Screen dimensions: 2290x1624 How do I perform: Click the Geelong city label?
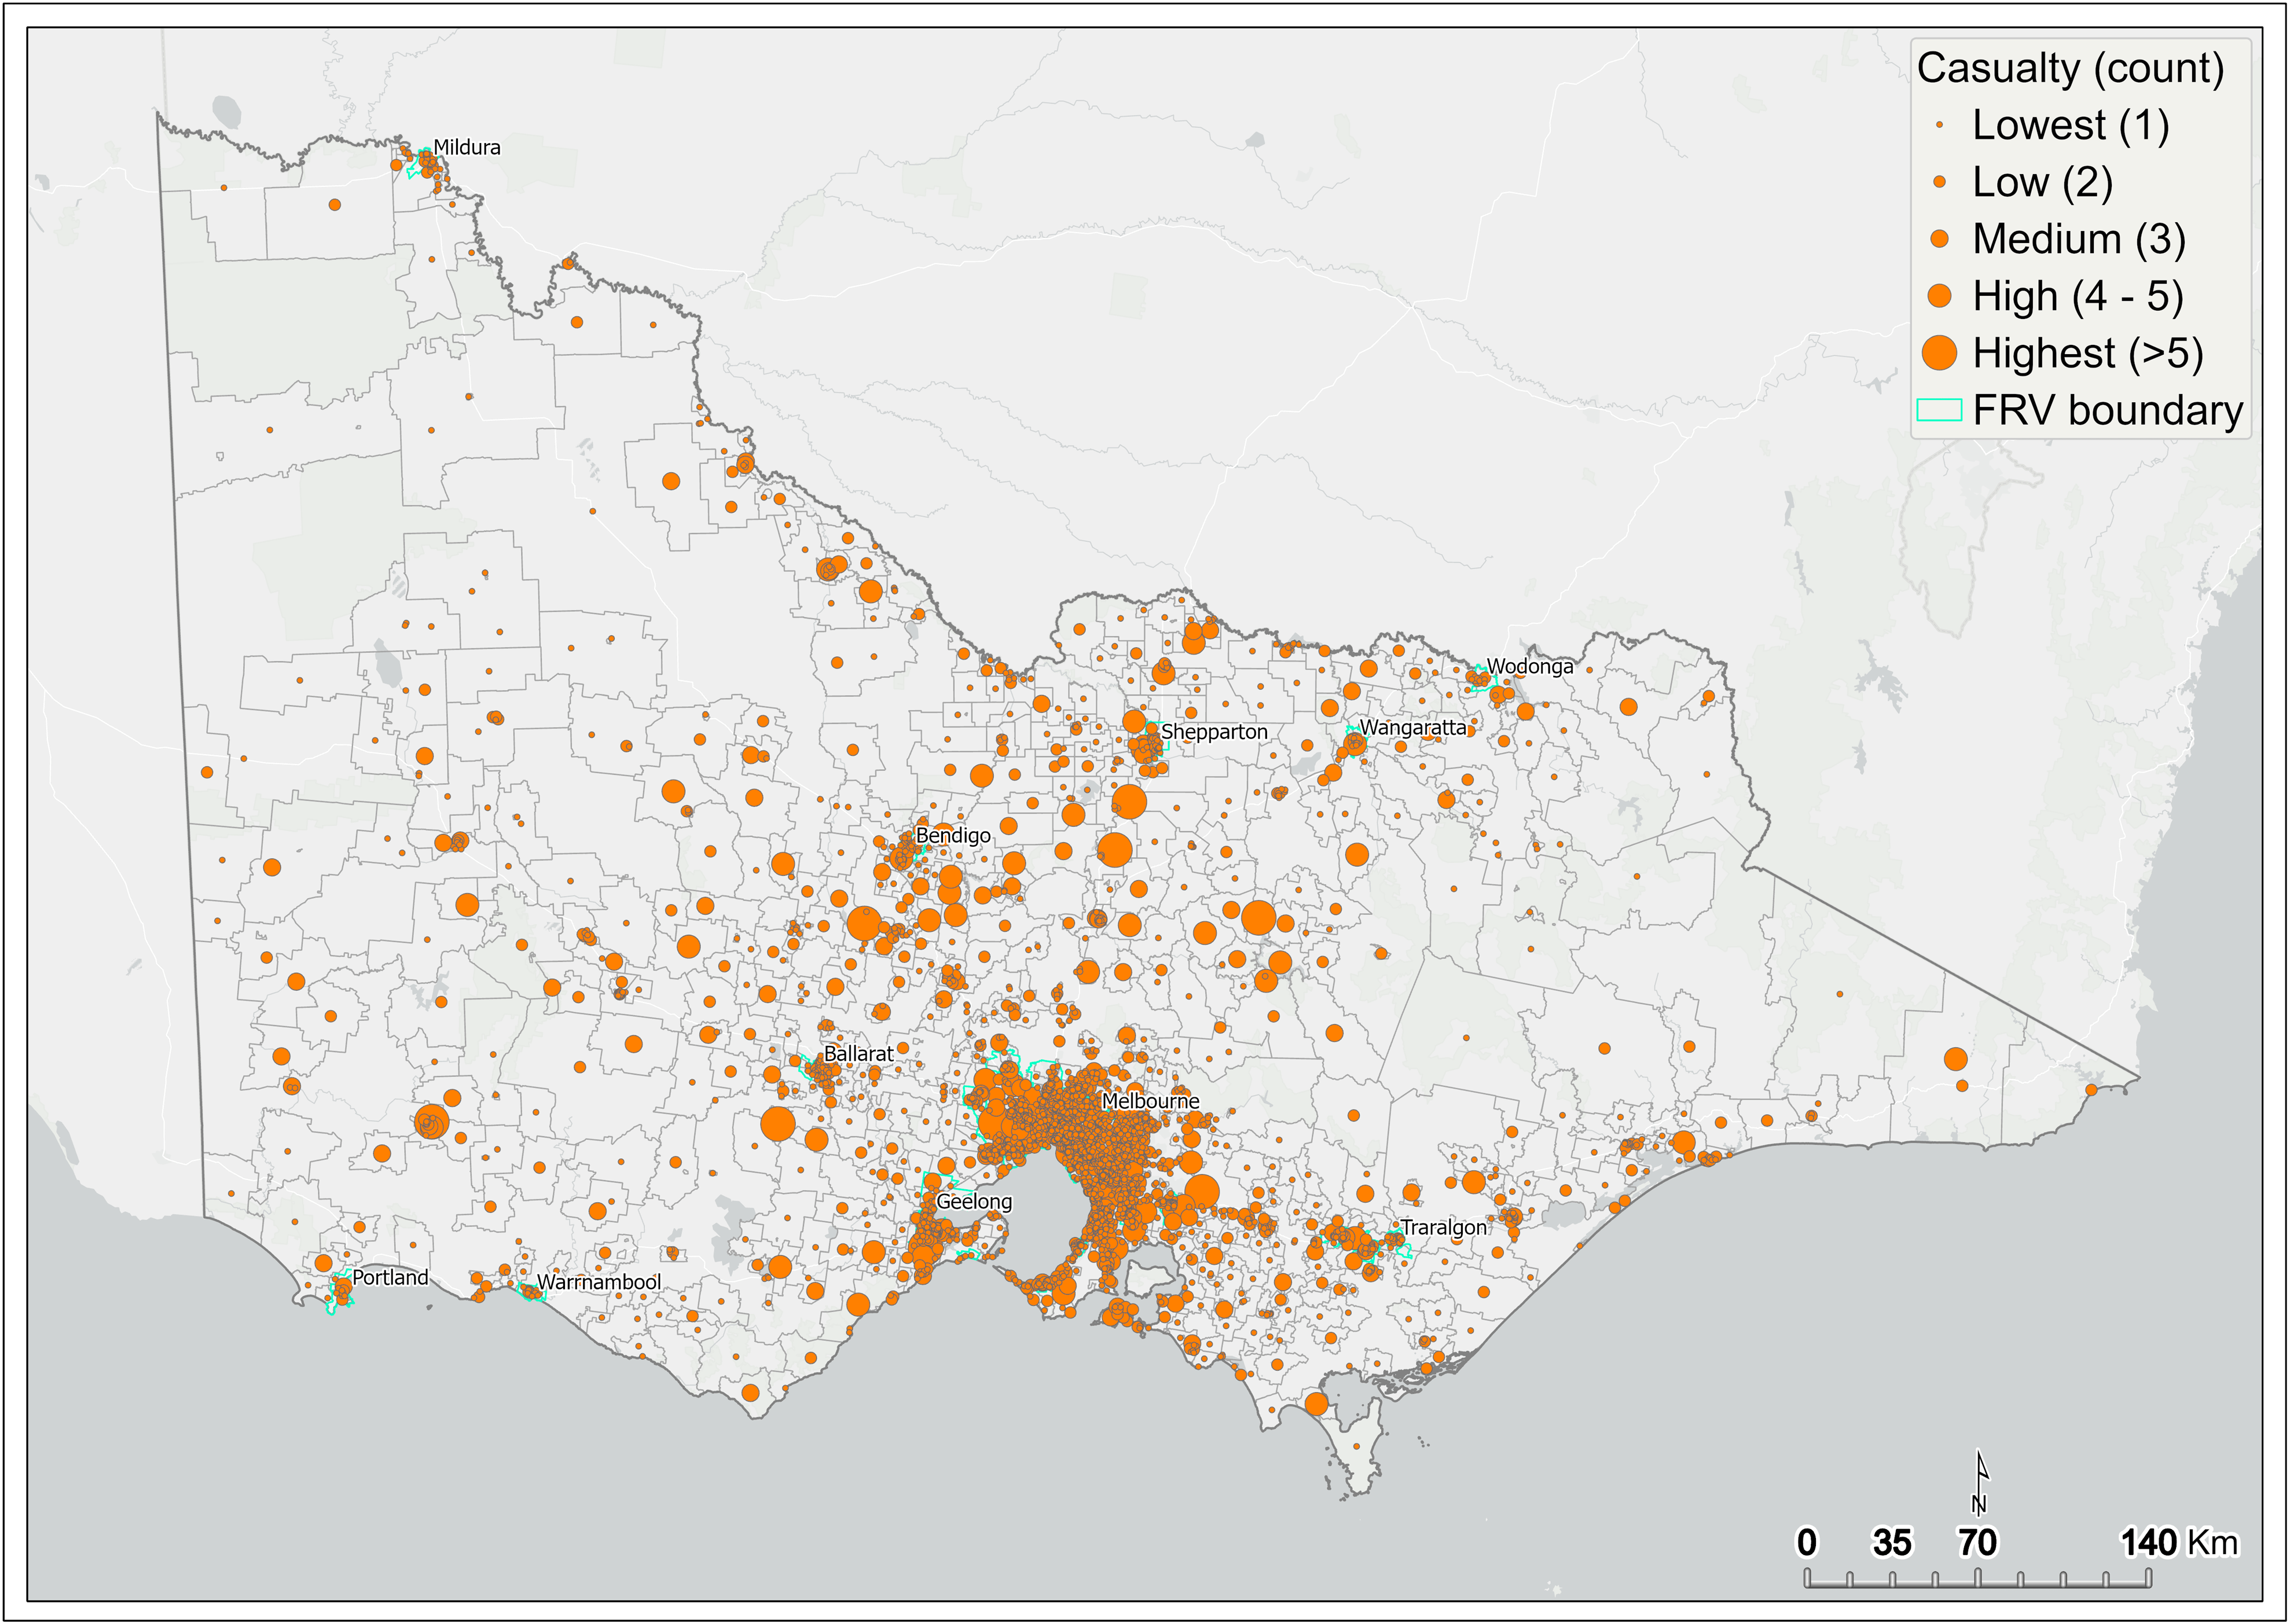click(x=974, y=1201)
